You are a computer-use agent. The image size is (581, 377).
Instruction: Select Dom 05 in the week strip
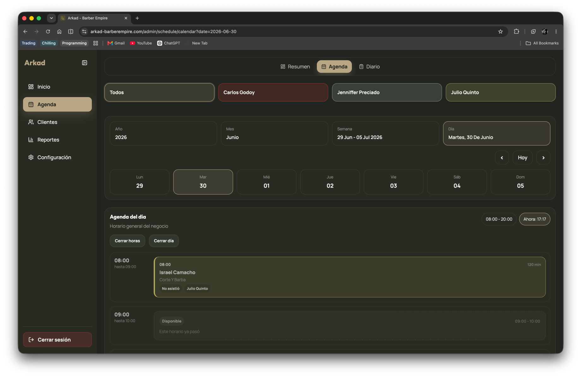[x=520, y=182]
